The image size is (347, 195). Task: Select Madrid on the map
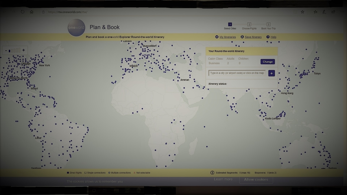134,66
